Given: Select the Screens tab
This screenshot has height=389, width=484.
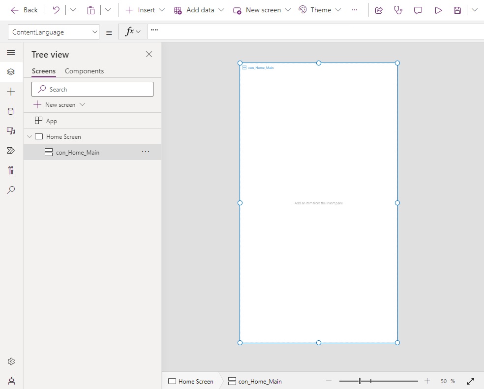Looking at the screenshot, I should pos(43,71).
